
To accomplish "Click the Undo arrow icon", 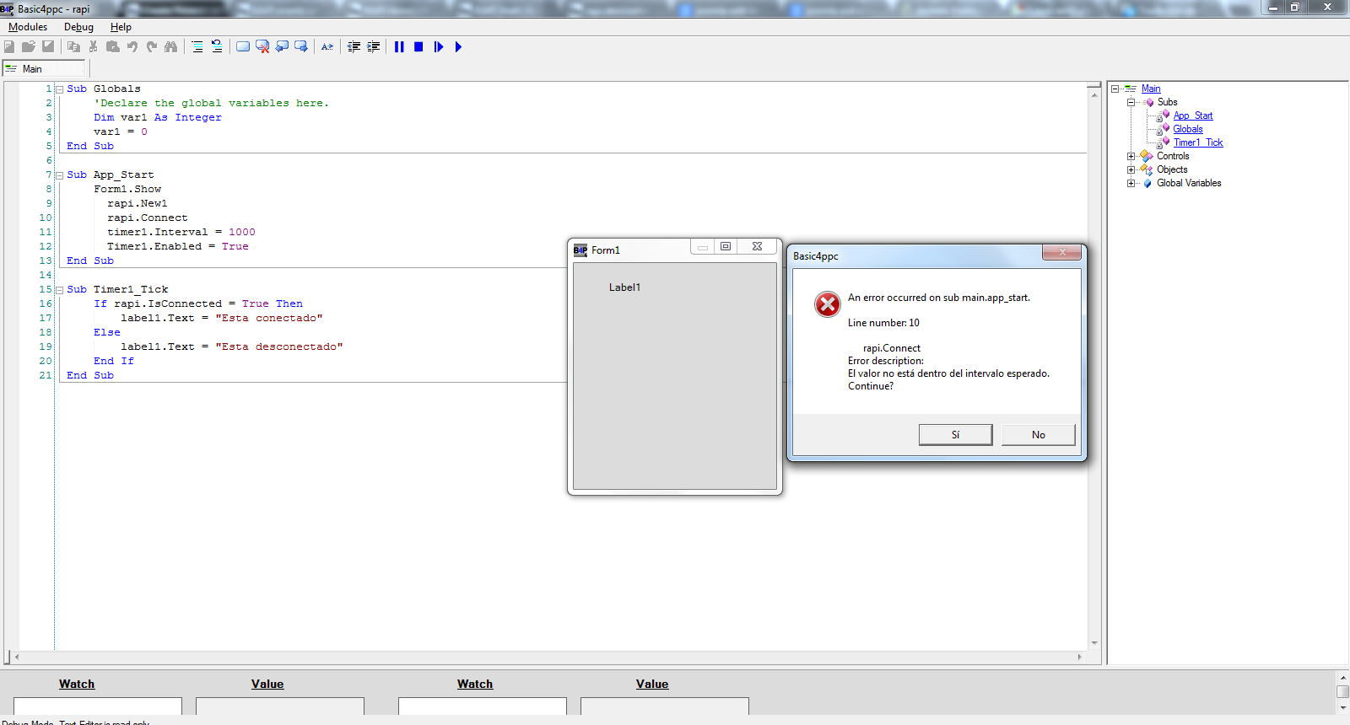I will (132, 47).
